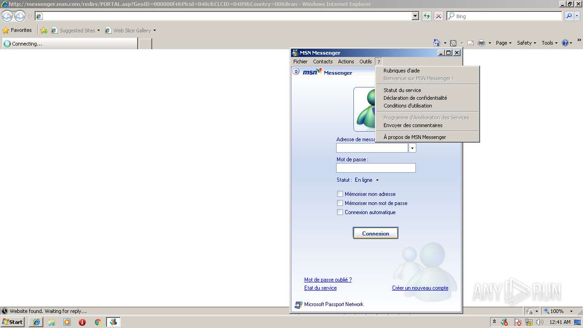The width and height of the screenshot is (583, 328).
Task: Click the IE Refresh button
Action: tap(426, 16)
